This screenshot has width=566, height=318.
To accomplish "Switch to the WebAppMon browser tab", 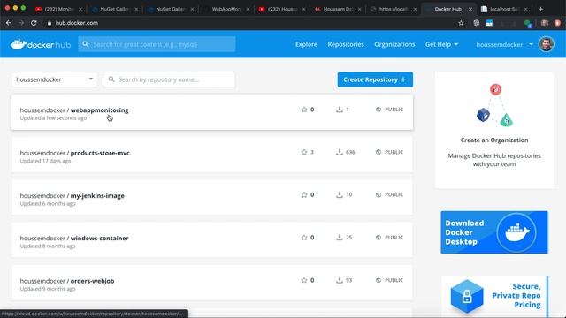I will pyautogui.click(x=226, y=9).
